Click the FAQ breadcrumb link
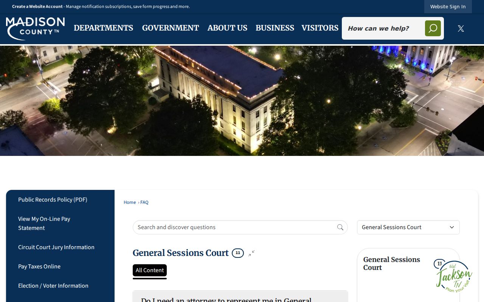The image size is (484, 302). pos(144,202)
